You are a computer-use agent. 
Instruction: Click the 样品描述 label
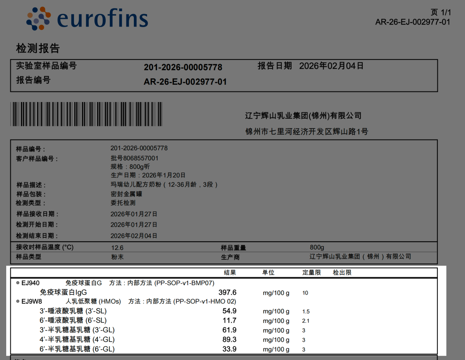coord(31,185)
